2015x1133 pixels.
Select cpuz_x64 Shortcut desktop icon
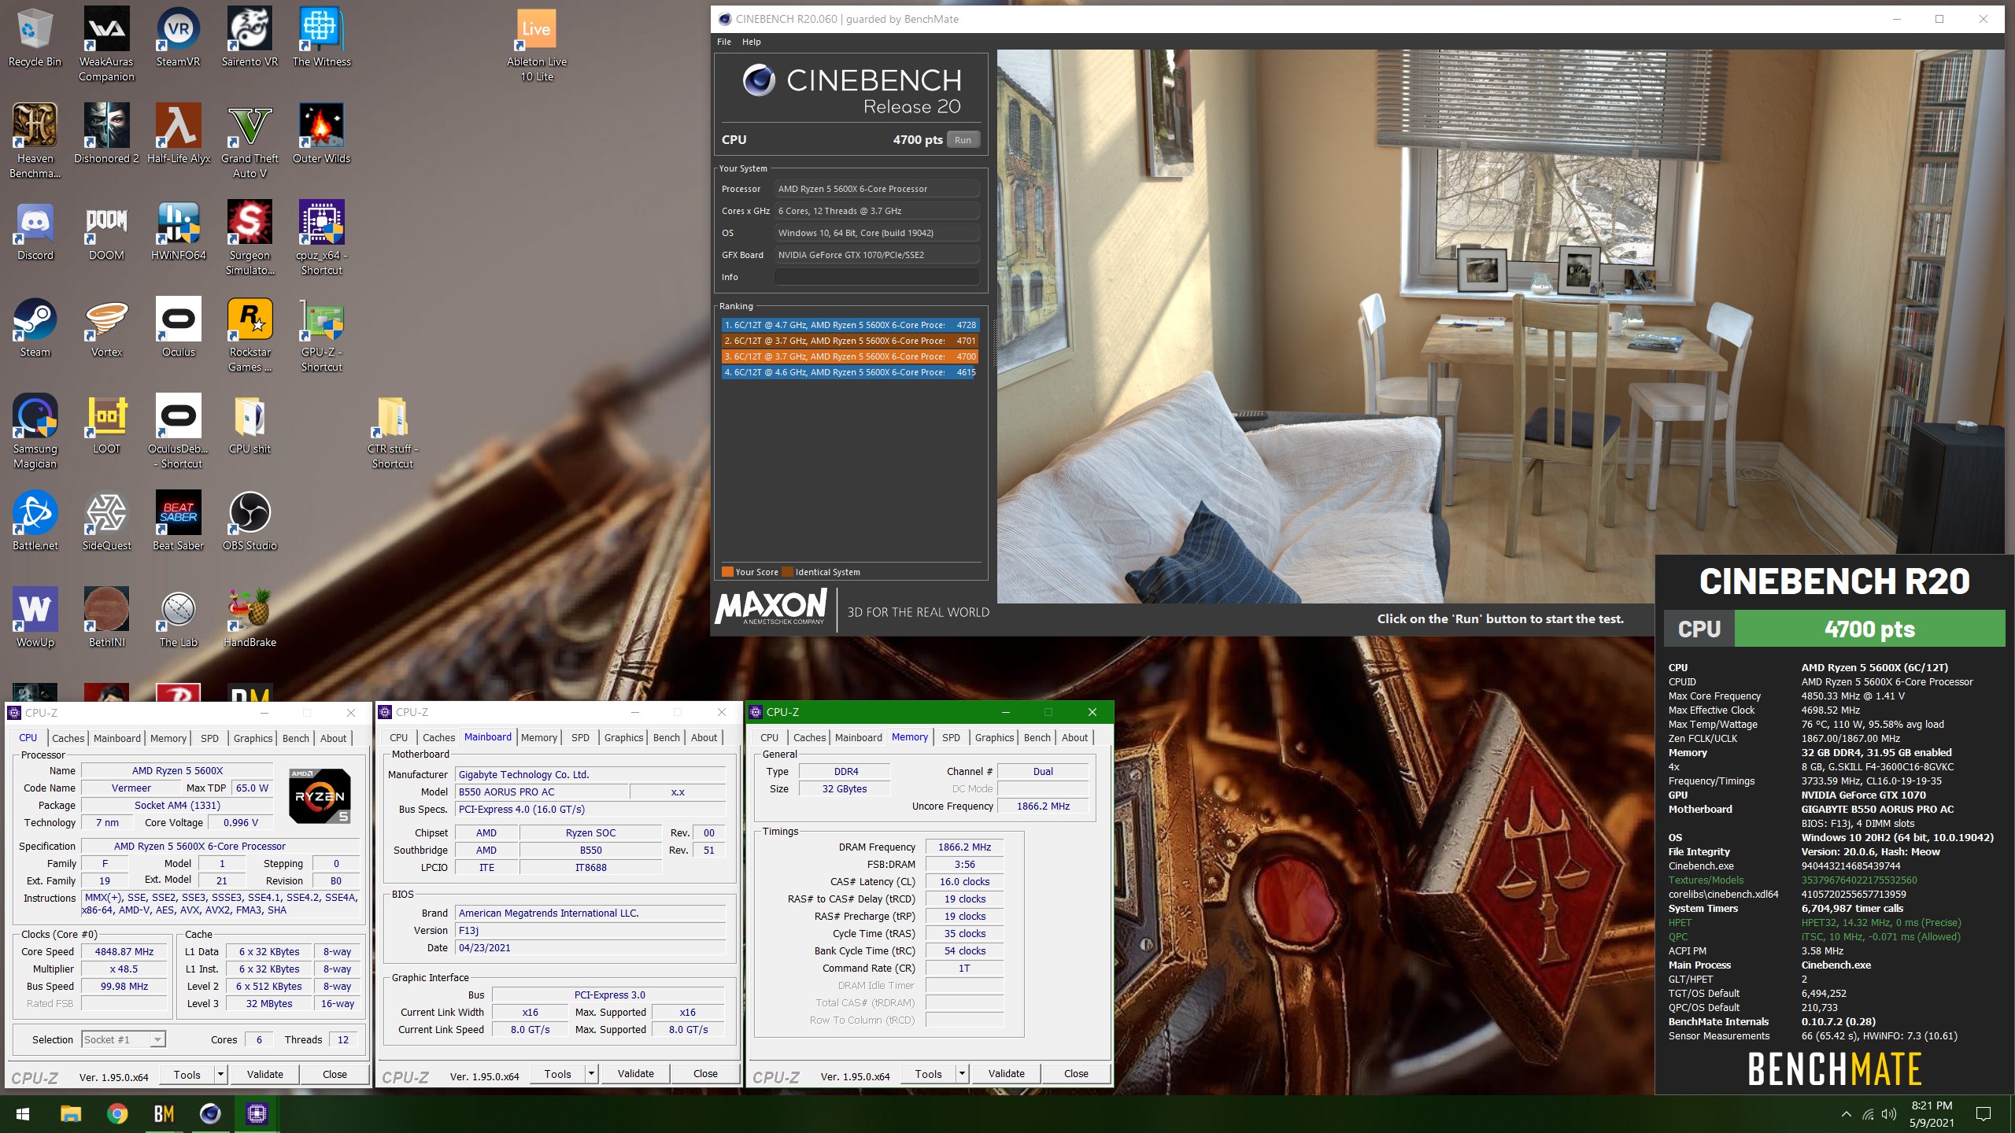pos(321,238)
